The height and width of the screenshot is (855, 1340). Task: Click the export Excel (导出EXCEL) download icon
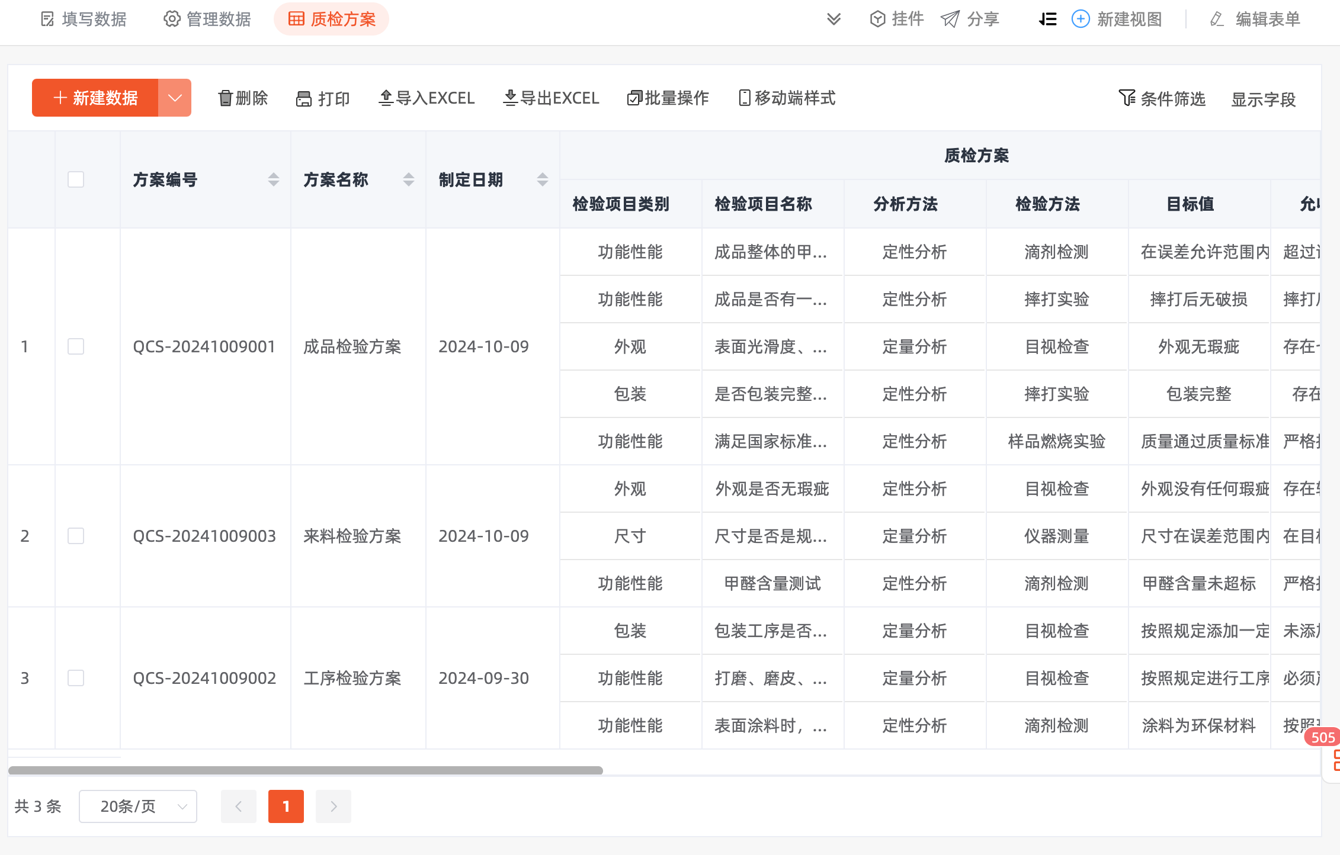[x=510, y=98]
